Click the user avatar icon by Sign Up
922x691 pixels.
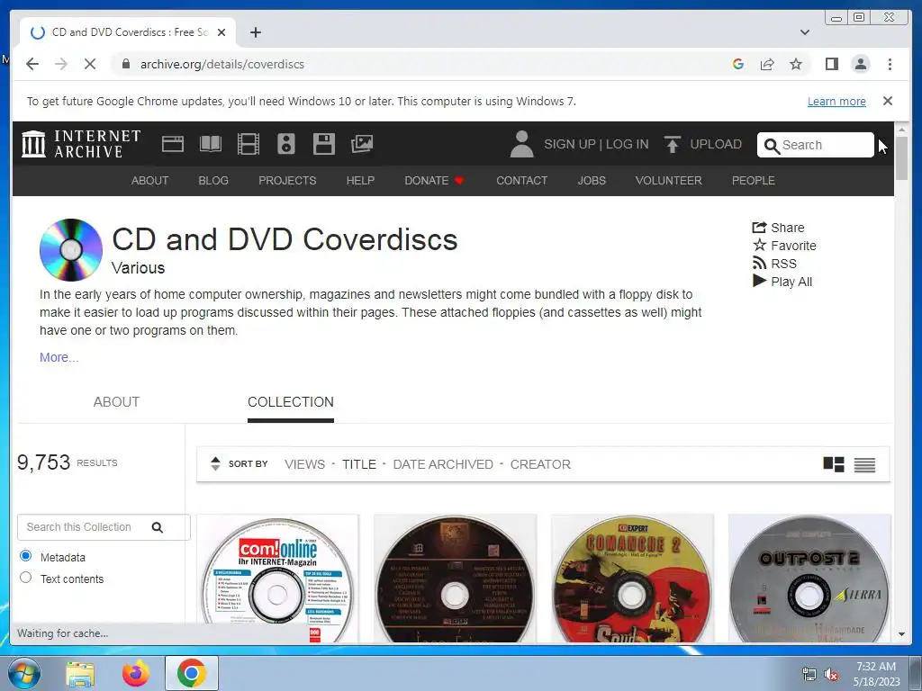[521, 144]
